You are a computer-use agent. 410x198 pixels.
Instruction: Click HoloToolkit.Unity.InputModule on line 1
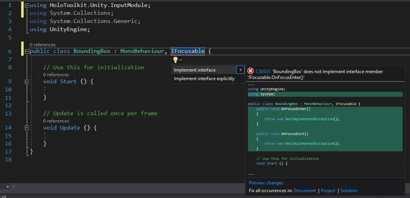(x=99, y=5)
